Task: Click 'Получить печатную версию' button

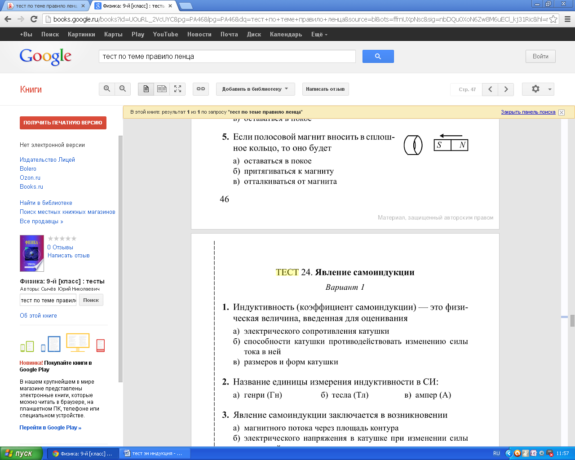Action: coord(63,123)
